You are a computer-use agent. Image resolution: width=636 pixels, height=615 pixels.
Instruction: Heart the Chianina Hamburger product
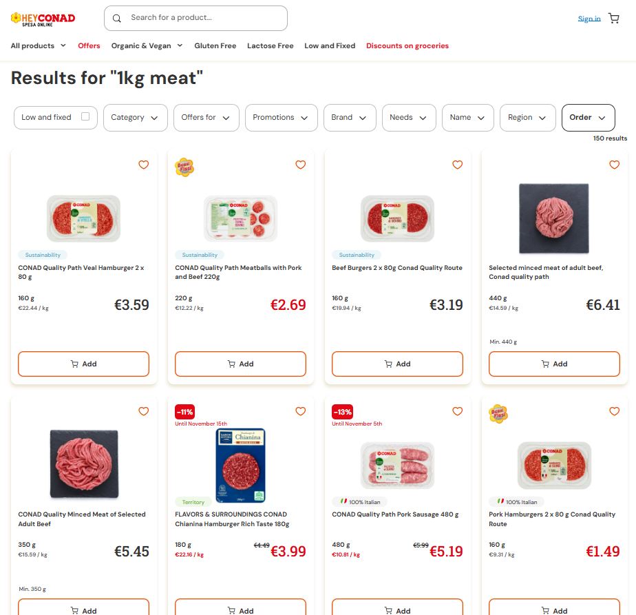(301, 411)
